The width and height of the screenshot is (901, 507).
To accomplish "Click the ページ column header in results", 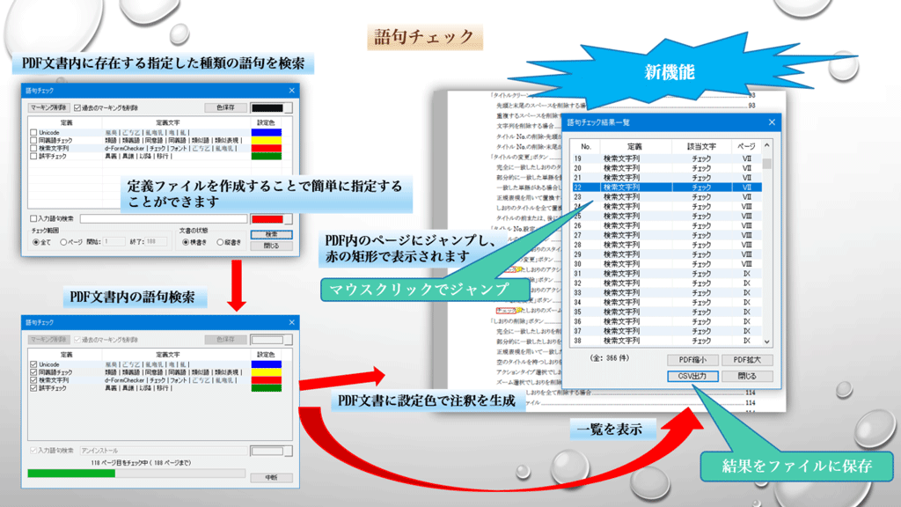I will (x=746, y=145).
